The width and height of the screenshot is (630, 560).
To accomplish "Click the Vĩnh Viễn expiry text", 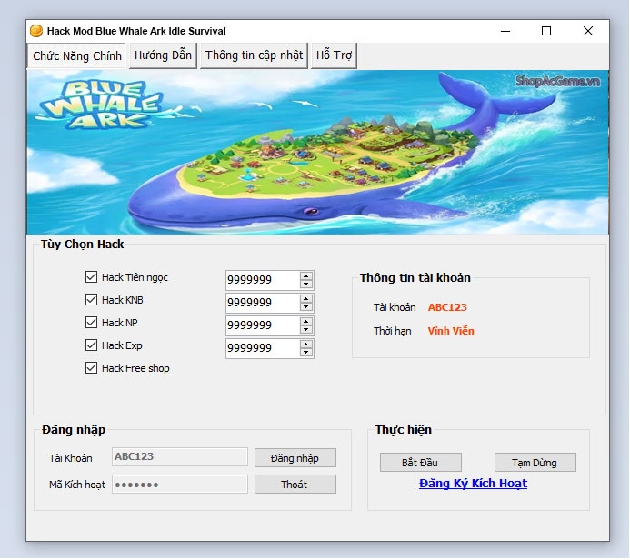I will (x=451, y=331).
